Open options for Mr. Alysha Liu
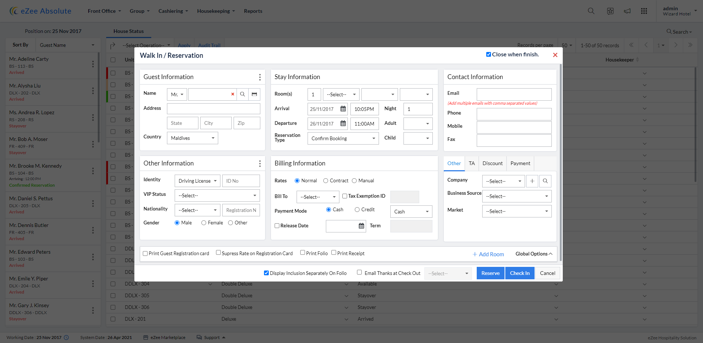 (93, 91)
